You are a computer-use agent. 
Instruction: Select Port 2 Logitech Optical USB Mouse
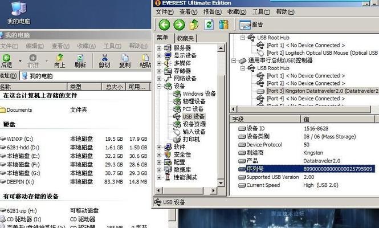[322, 53]
